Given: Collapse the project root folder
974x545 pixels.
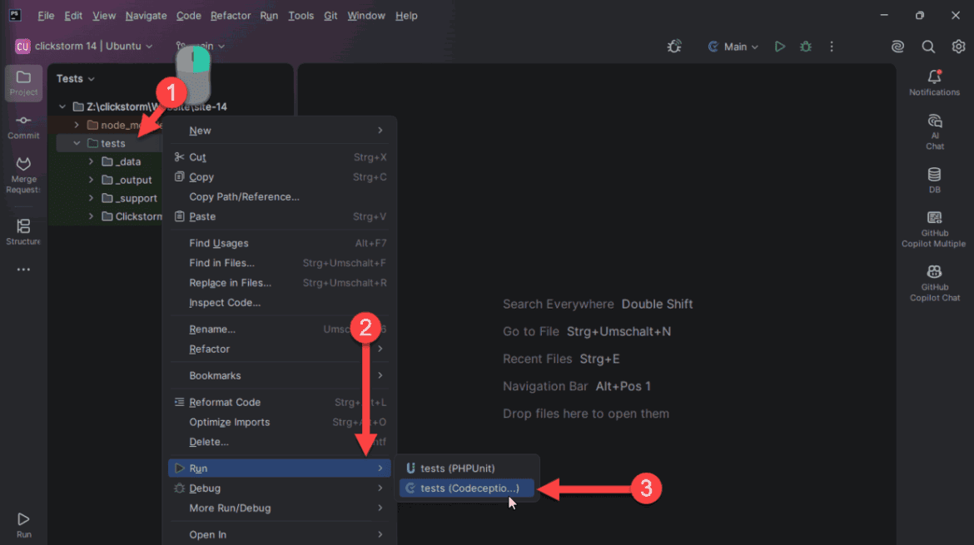Looking at the screenshot, I should [62, 107].
